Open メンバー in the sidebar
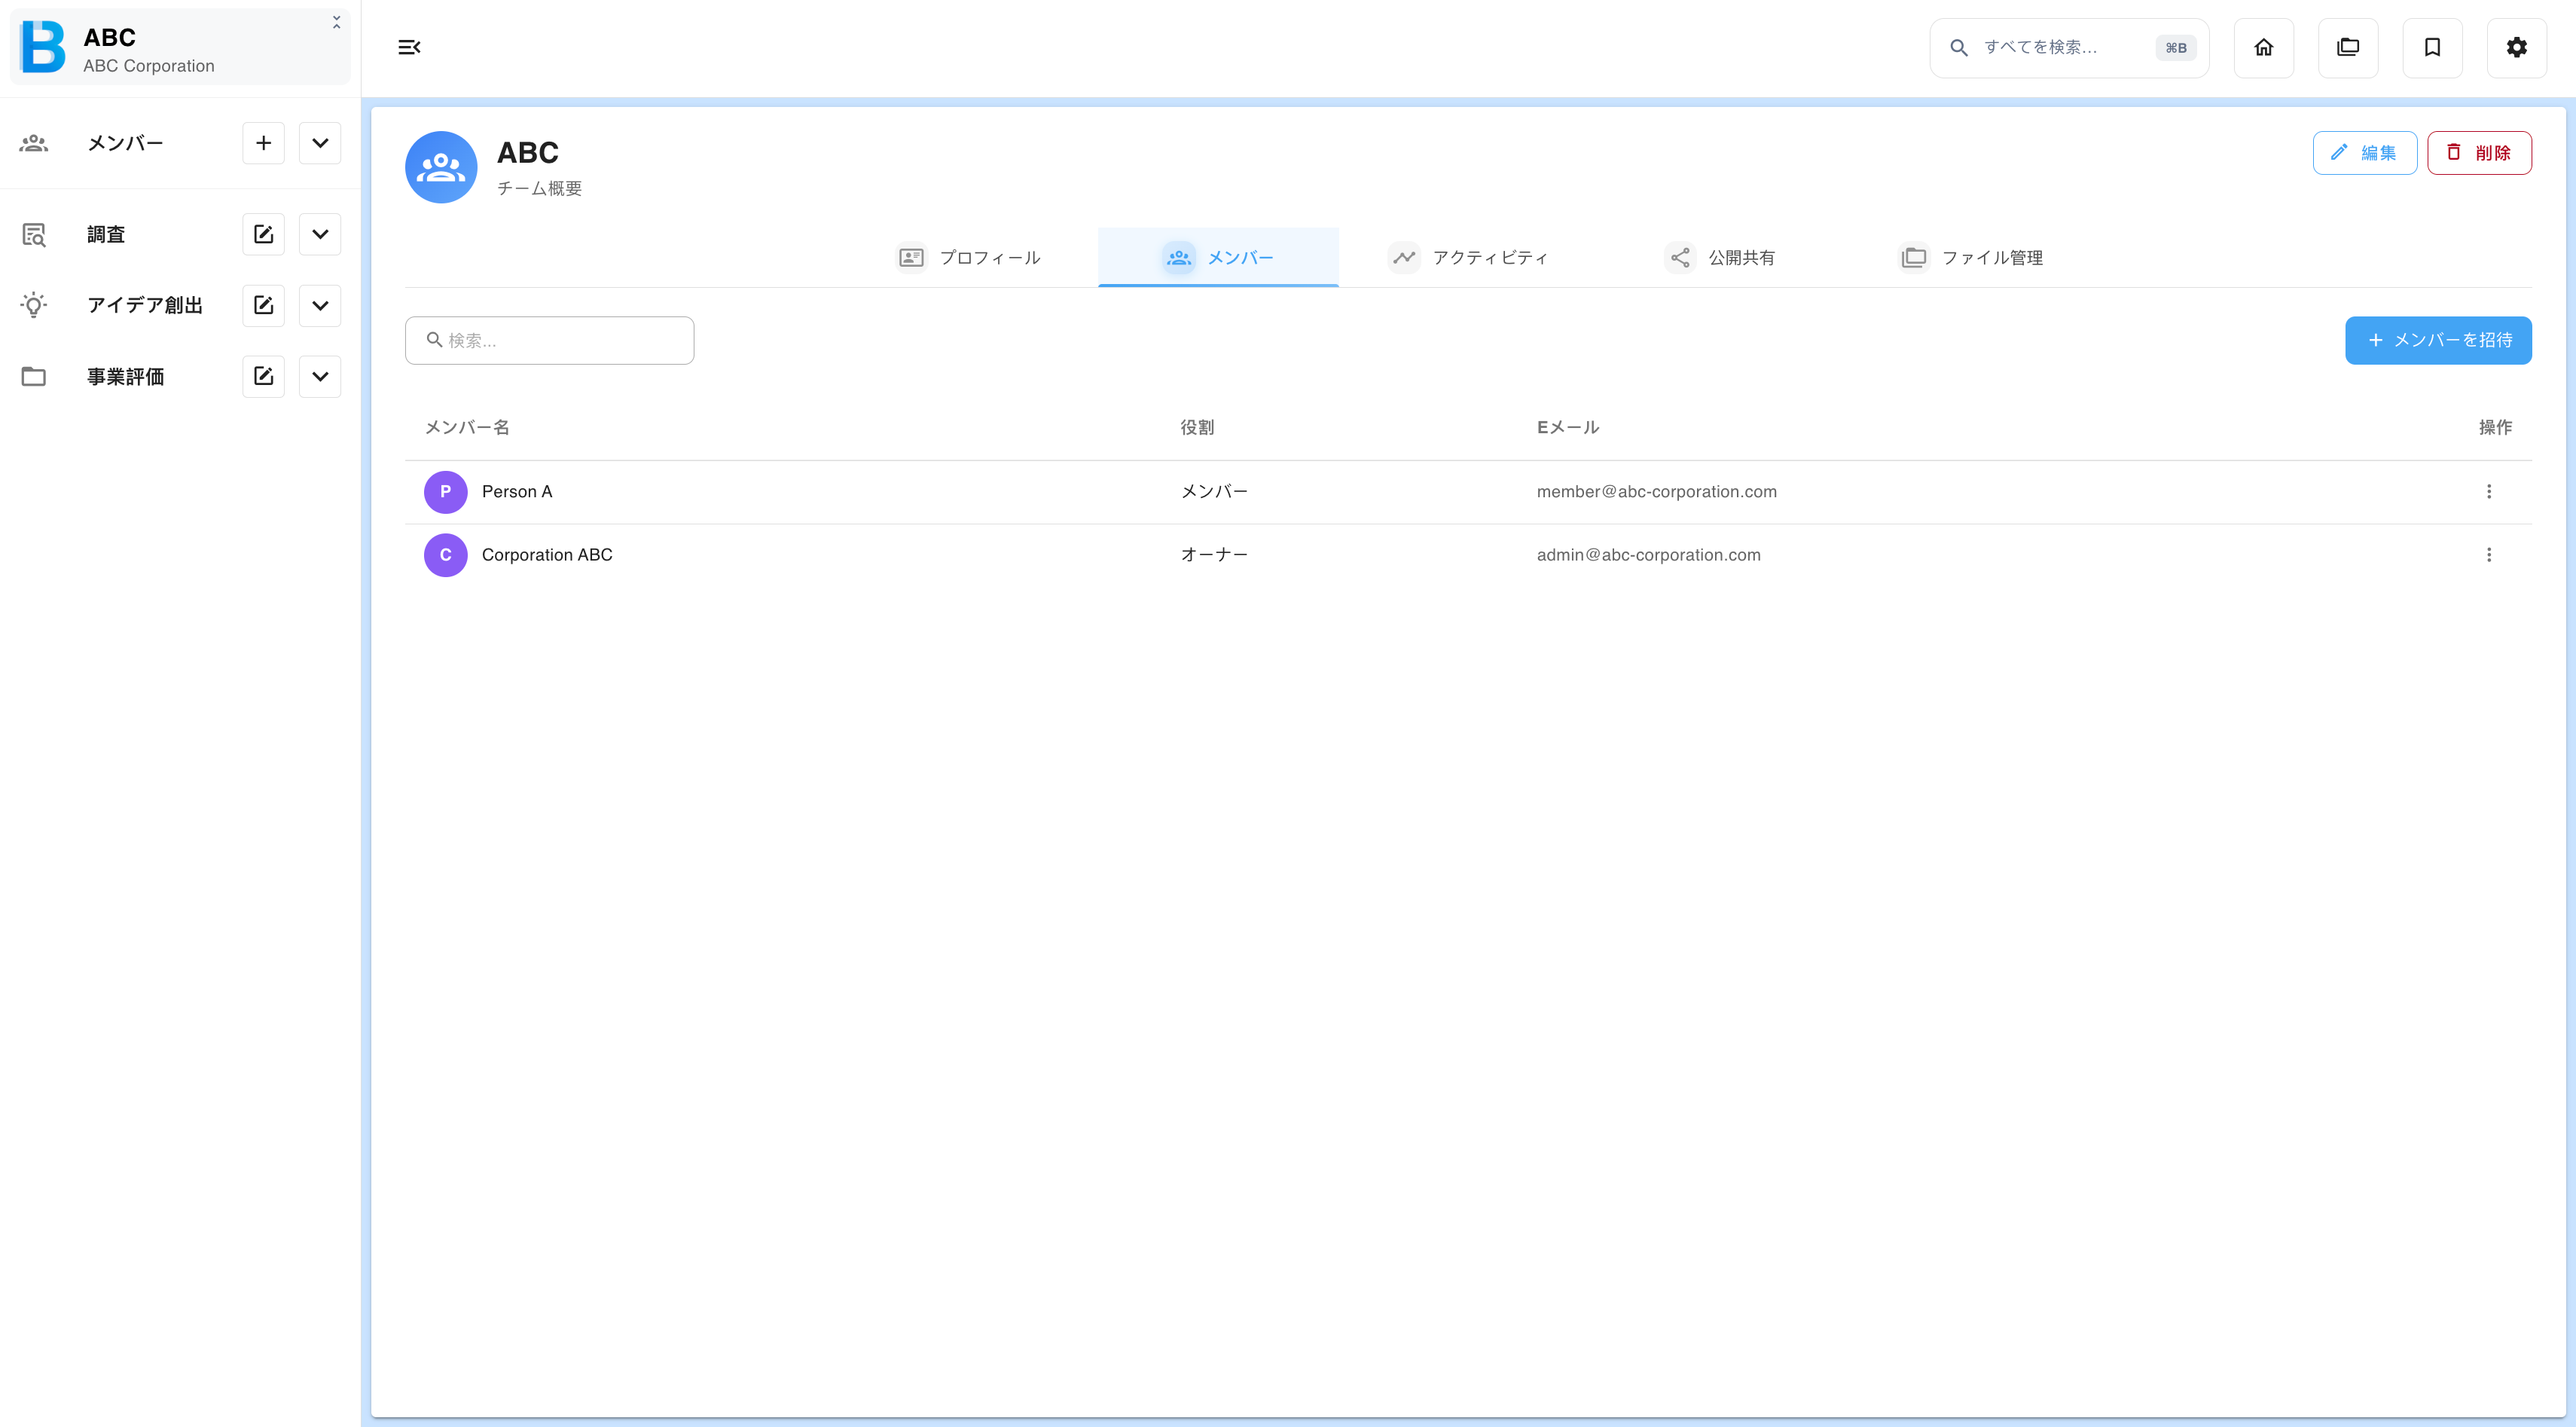 coord(125,143)
